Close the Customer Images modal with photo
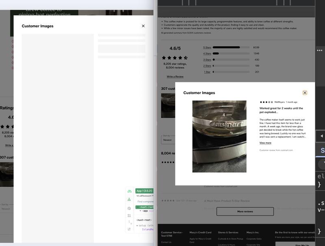This screenshot has width=325, height=246. (x=305, y=93)
